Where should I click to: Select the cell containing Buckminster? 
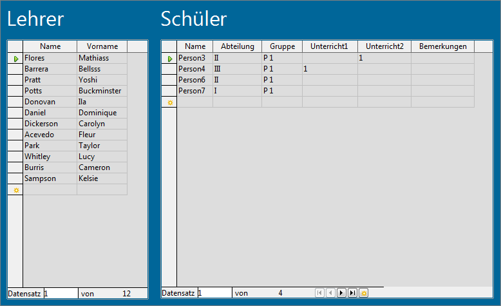pyautogui.click(x=102, y=91)
